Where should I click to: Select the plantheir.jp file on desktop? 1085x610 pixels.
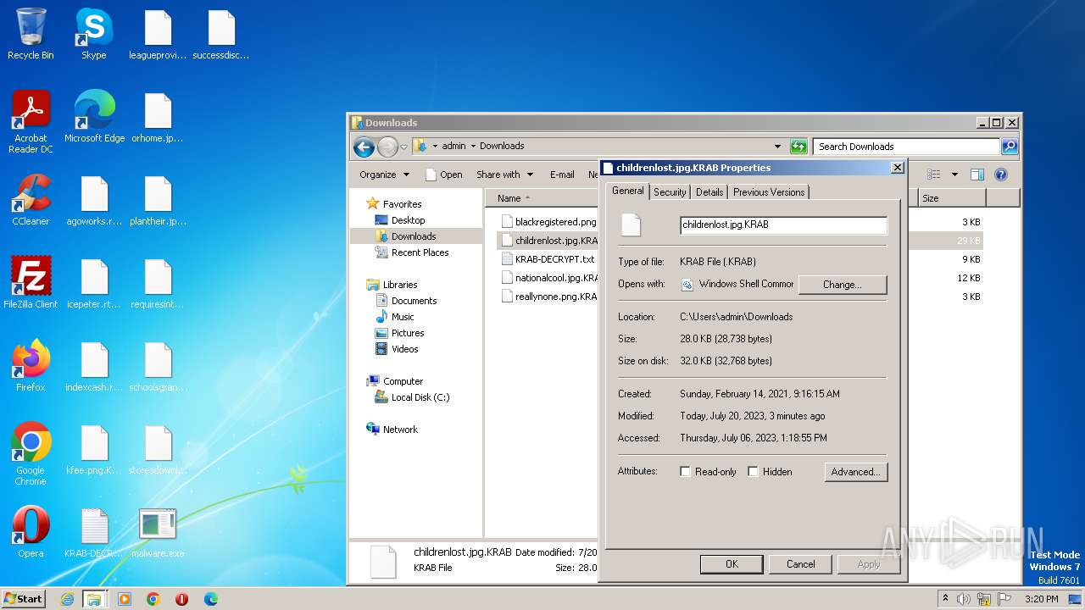click(x=158, y=200)
